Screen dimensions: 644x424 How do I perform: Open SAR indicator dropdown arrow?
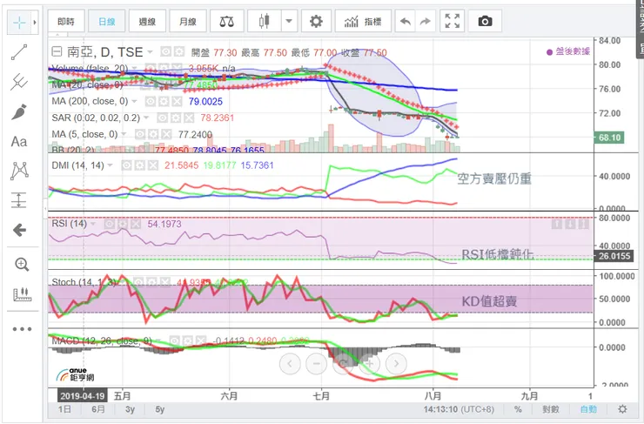pos(146,118)
